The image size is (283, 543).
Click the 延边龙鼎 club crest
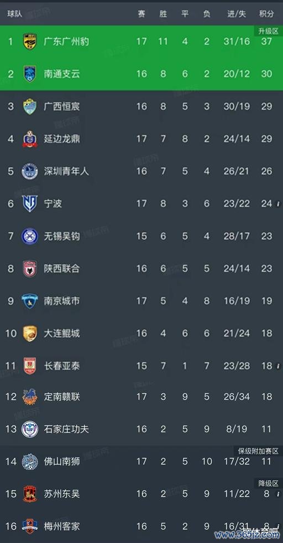(x=30, y=139)
